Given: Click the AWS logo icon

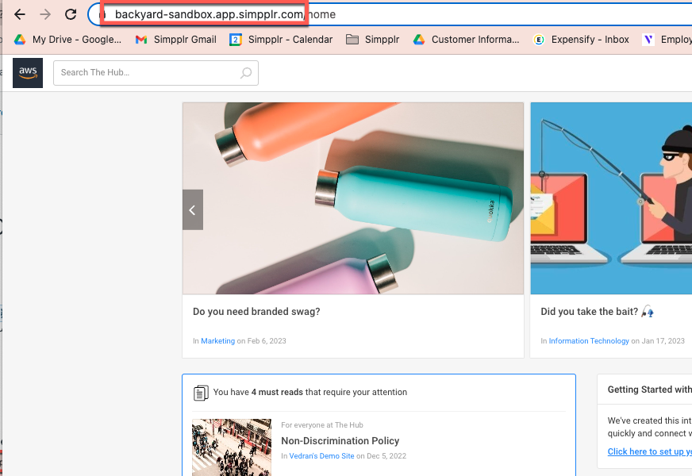Looking at the screenshot, I should point(28,73).
